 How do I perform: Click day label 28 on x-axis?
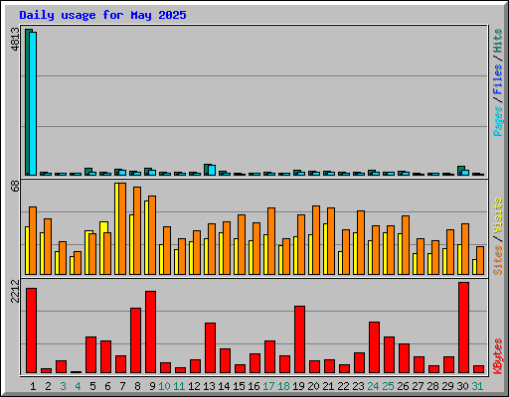tap(432, 386)
